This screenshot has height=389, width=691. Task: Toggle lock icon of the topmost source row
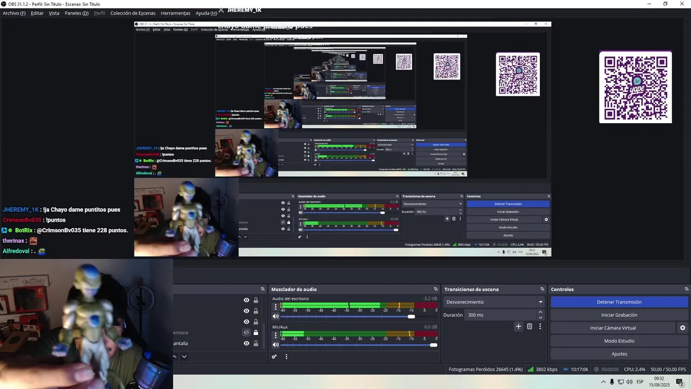[x=256, y=300]
